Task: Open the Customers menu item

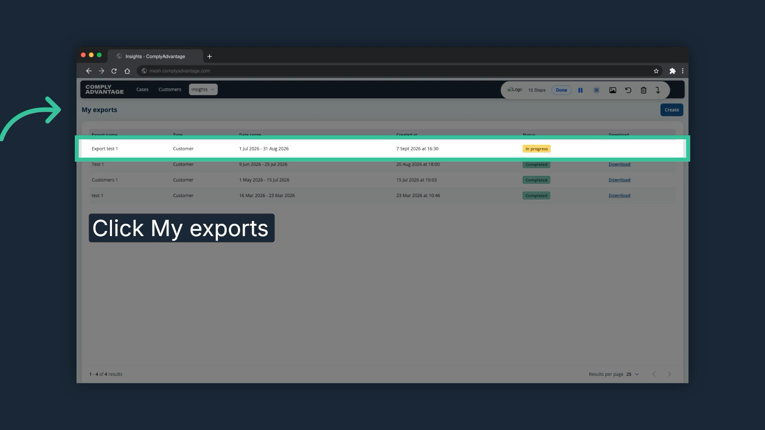Action: (170, 90)
